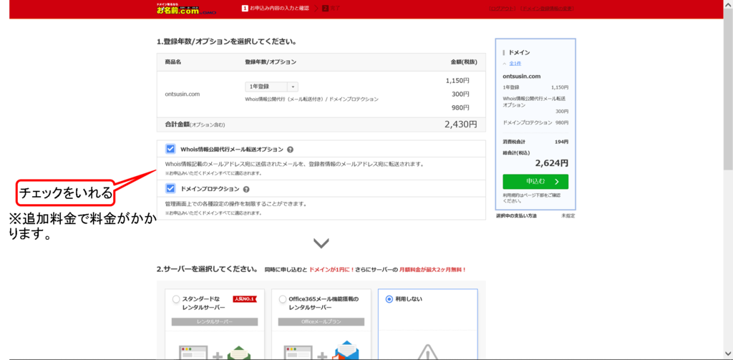Click the large down chevron below options
Viewport: 733px width, 360px height.
tap(321, 243)
